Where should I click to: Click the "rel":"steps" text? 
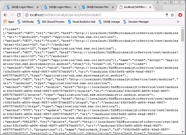click(46, 99)
